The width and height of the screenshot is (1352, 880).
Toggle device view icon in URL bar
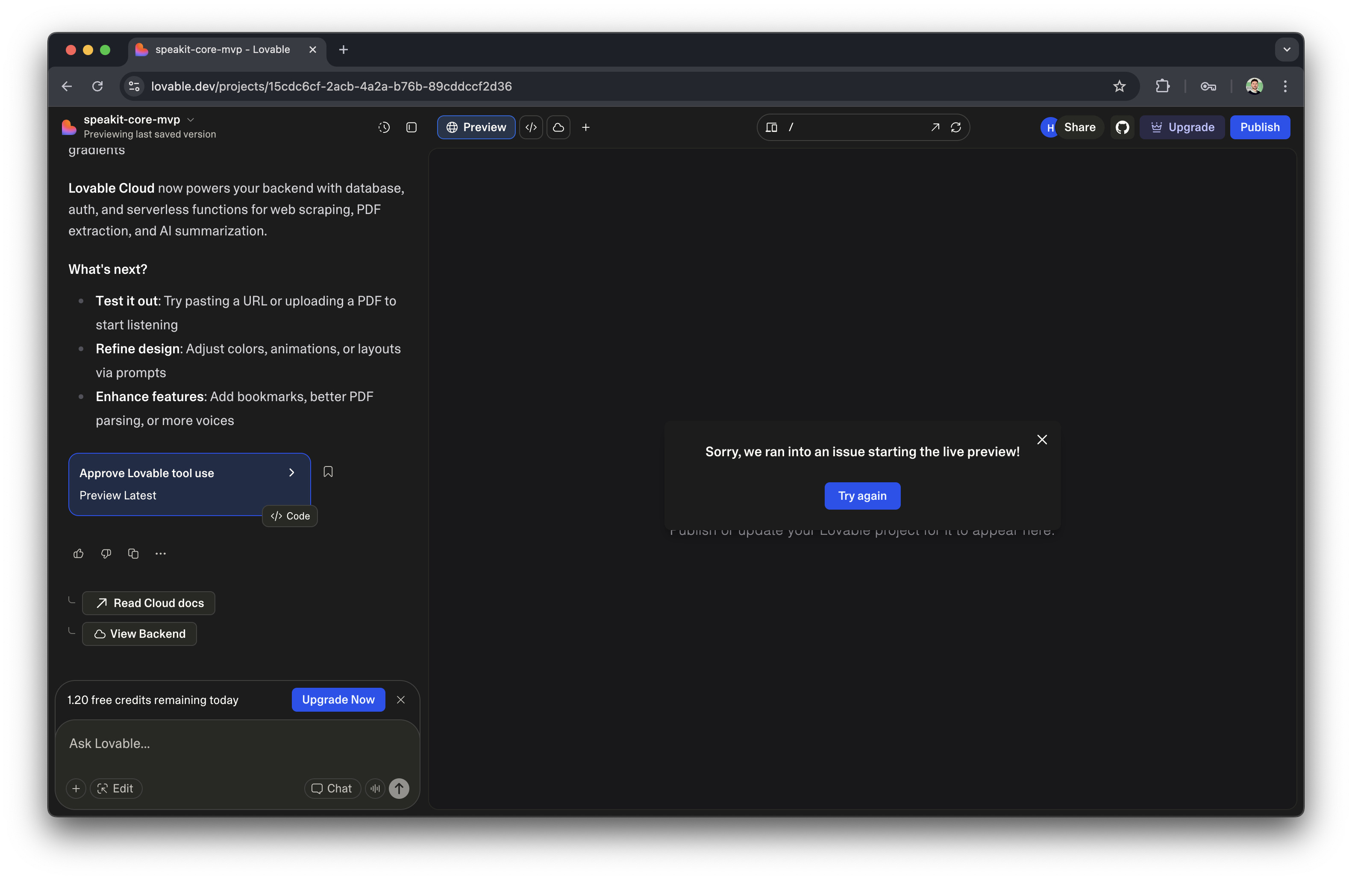tap(771, 127)
